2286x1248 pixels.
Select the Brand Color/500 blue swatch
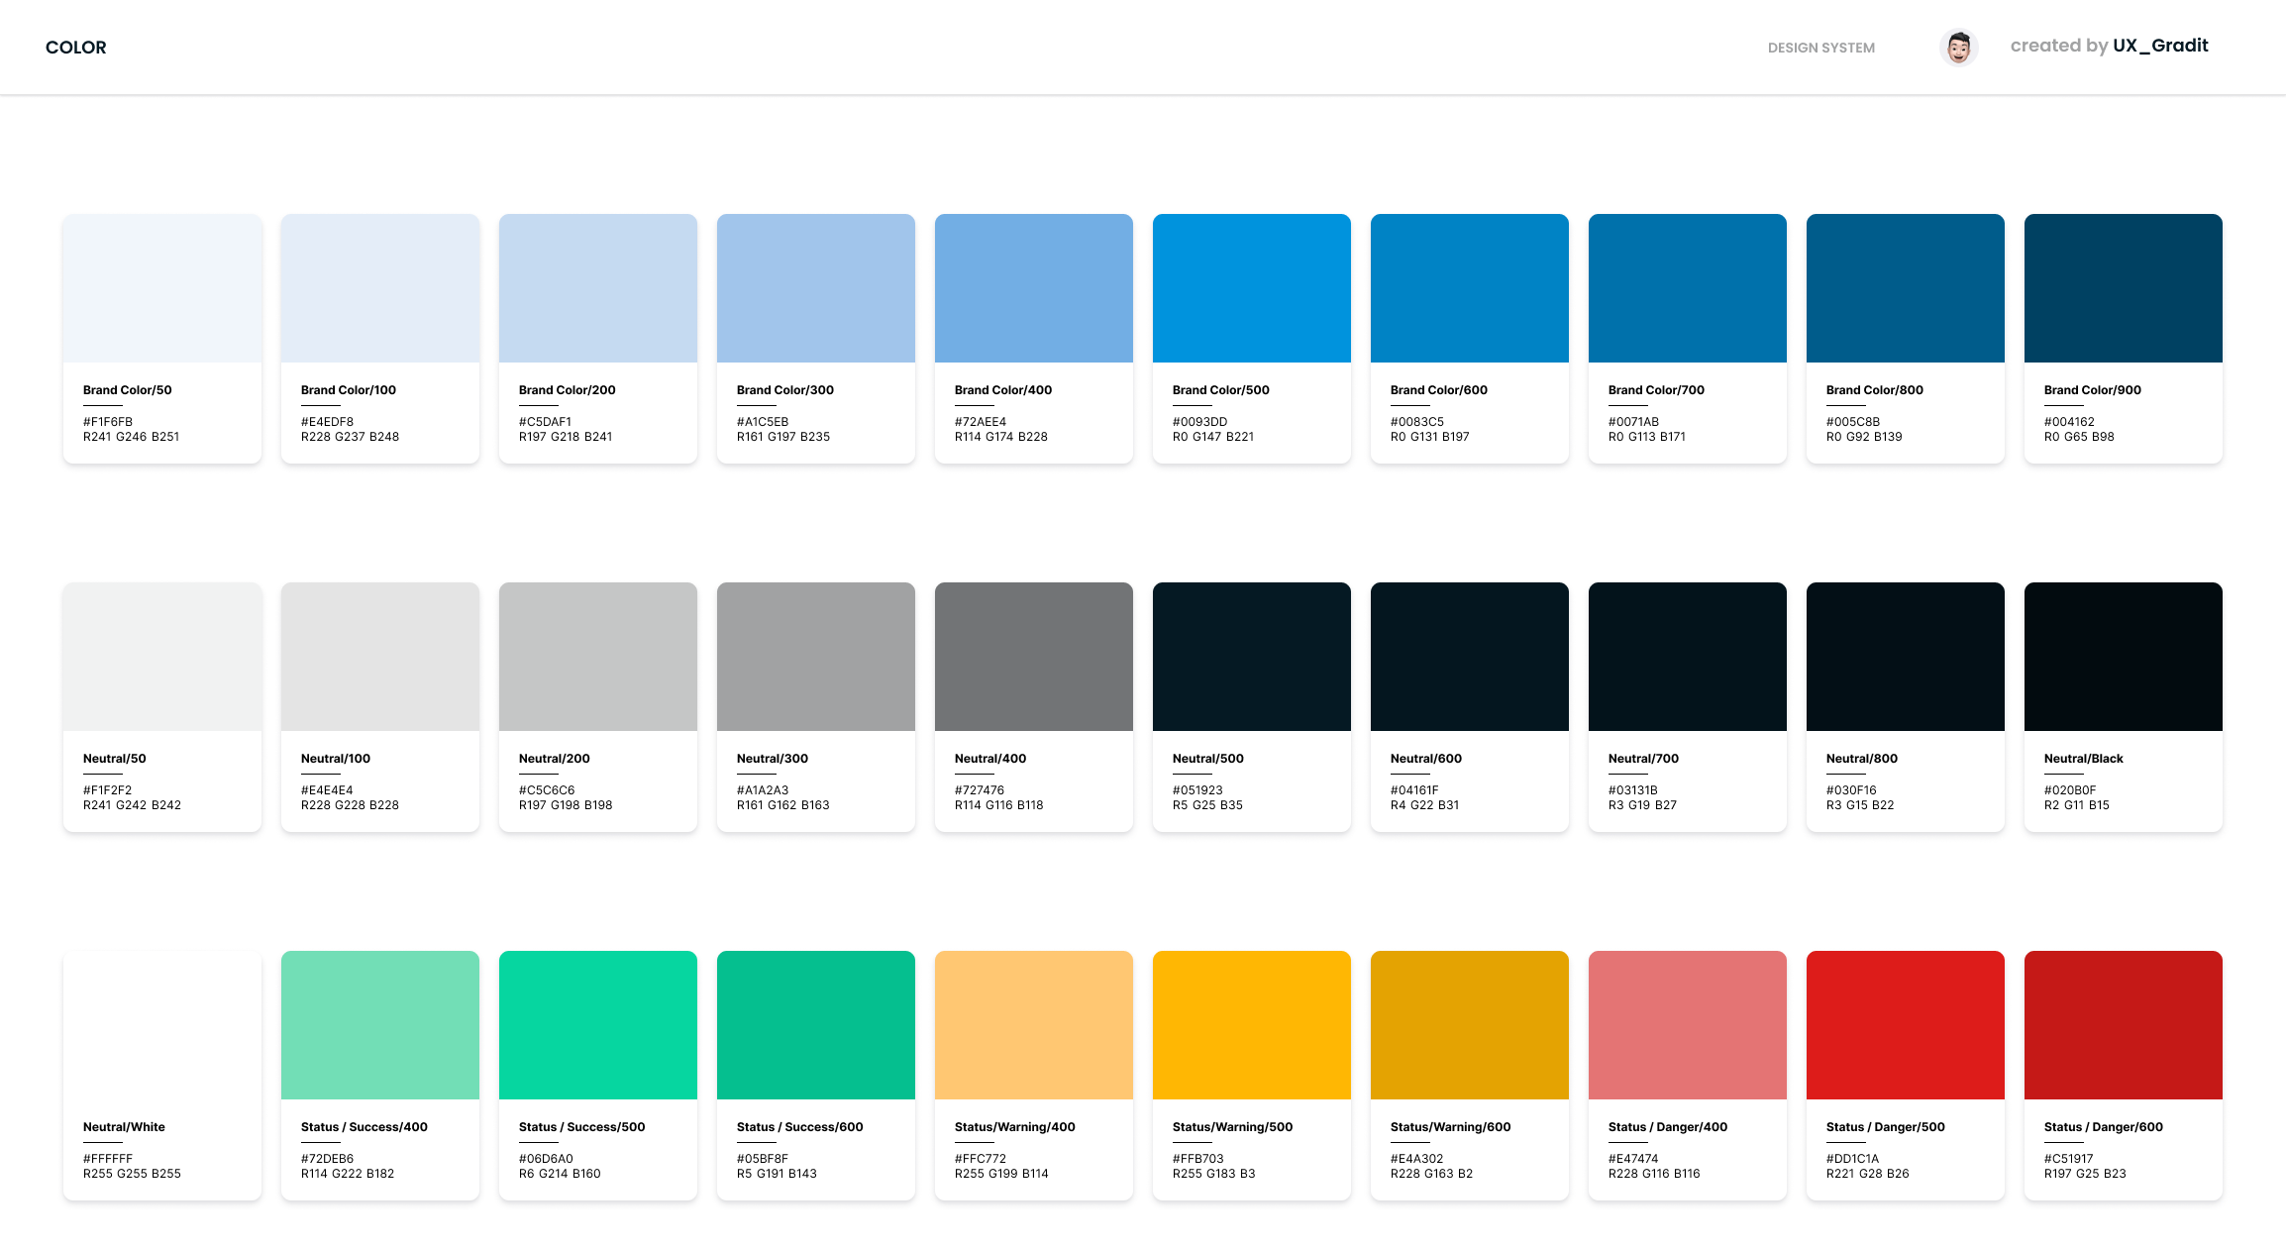tap(1251, 288)
